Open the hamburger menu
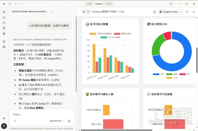Viewport: 198px width, 131px height. point(4,4)
